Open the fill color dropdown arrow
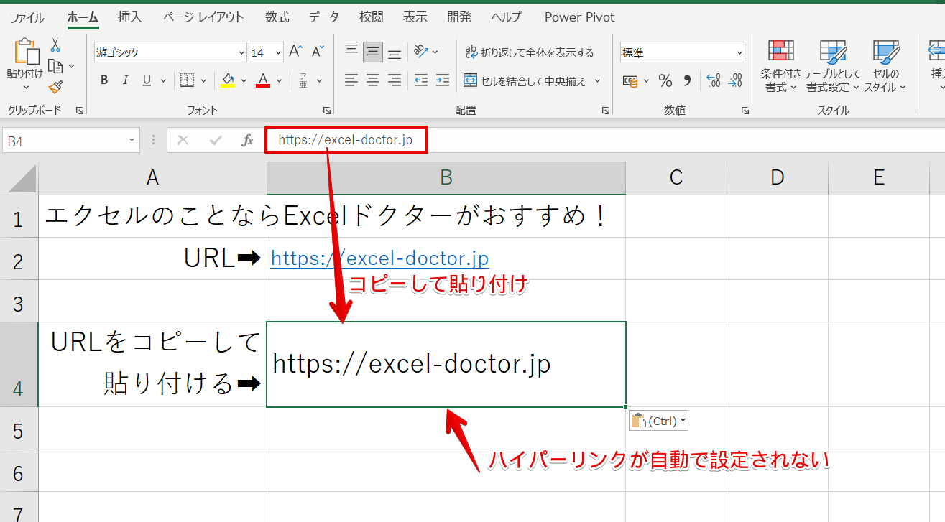The height and width of the screenshot is (522, 945). (x=244, y=80)
